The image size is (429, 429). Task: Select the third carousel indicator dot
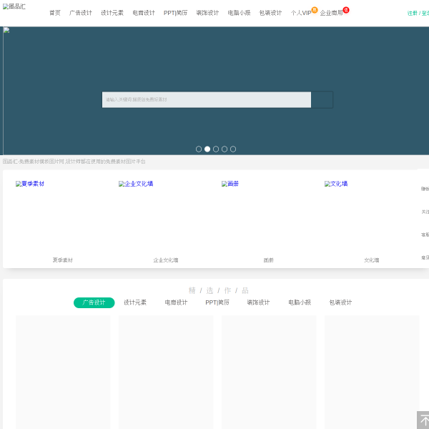point(216,149)
